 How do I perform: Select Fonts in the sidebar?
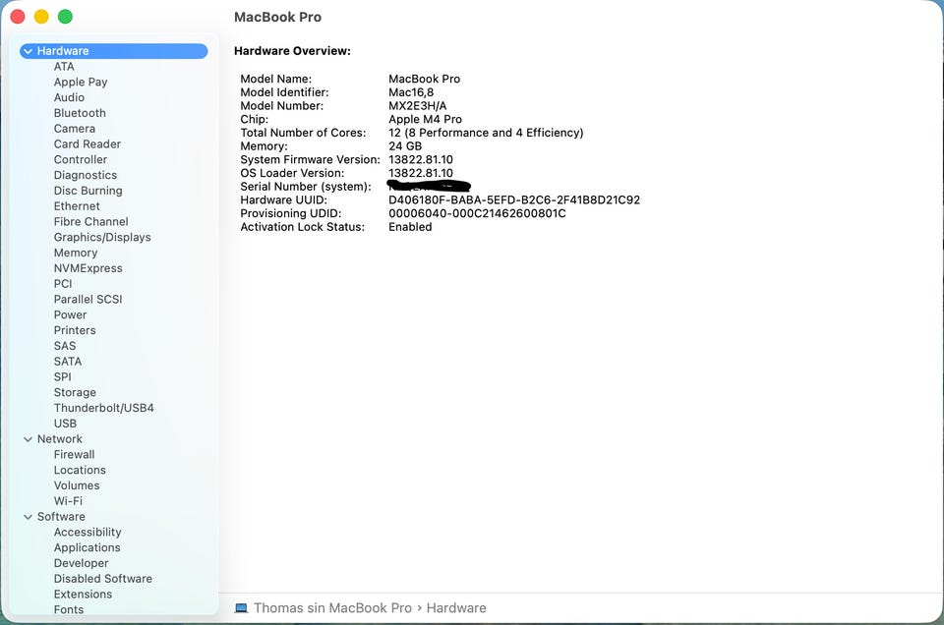69,610
